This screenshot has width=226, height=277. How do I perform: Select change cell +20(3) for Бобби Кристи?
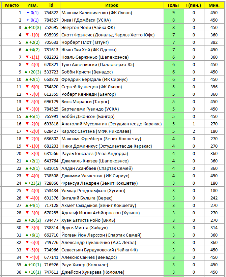click(x=33, y=72)
